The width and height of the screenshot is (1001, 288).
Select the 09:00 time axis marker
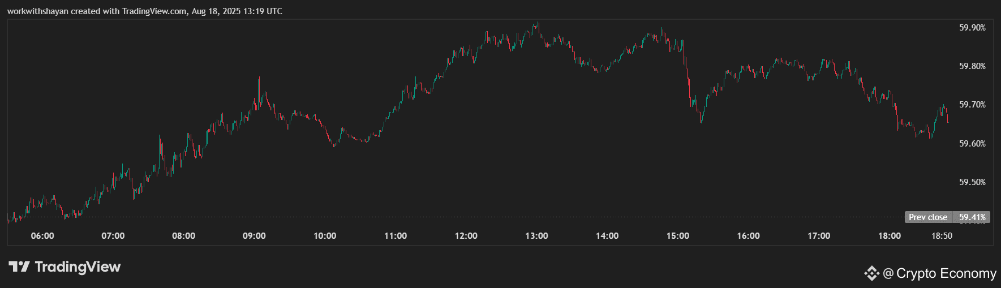pyautogui.click(x=254, y=236)
